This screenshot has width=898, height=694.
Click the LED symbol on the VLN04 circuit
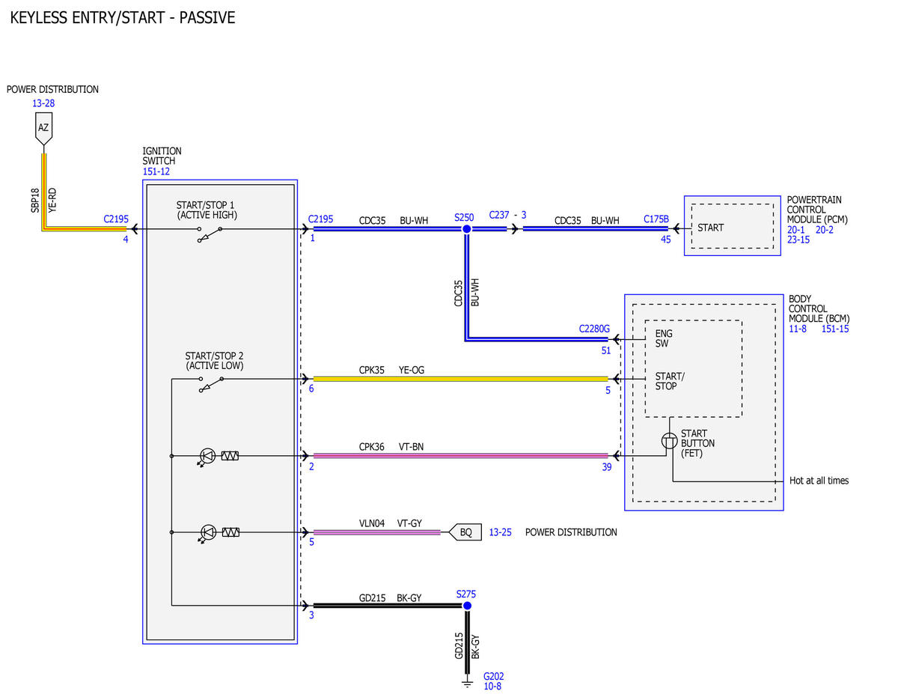tap(207, 533)
